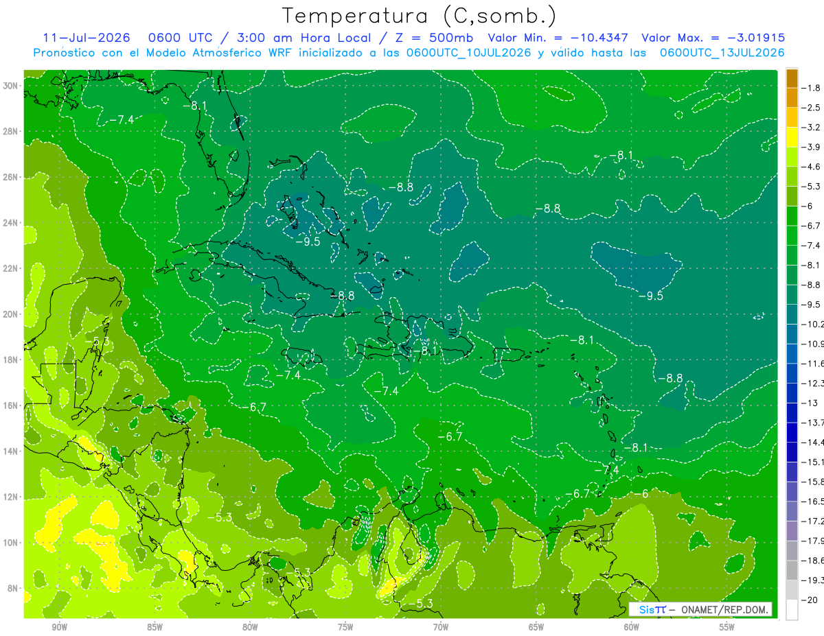The width and height of the screenshot is (824, 636).
Task: Click legend value '-2.5'
Action: point(811,108)
